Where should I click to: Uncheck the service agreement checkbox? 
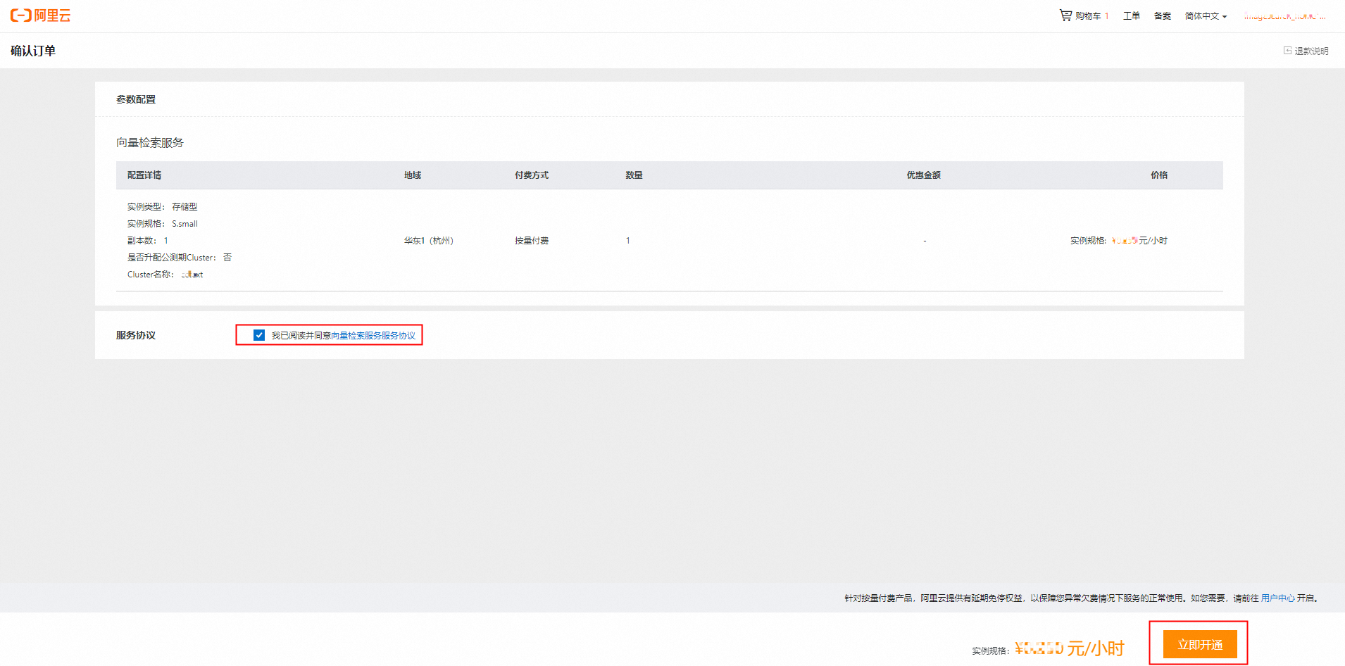pos(259,335)
